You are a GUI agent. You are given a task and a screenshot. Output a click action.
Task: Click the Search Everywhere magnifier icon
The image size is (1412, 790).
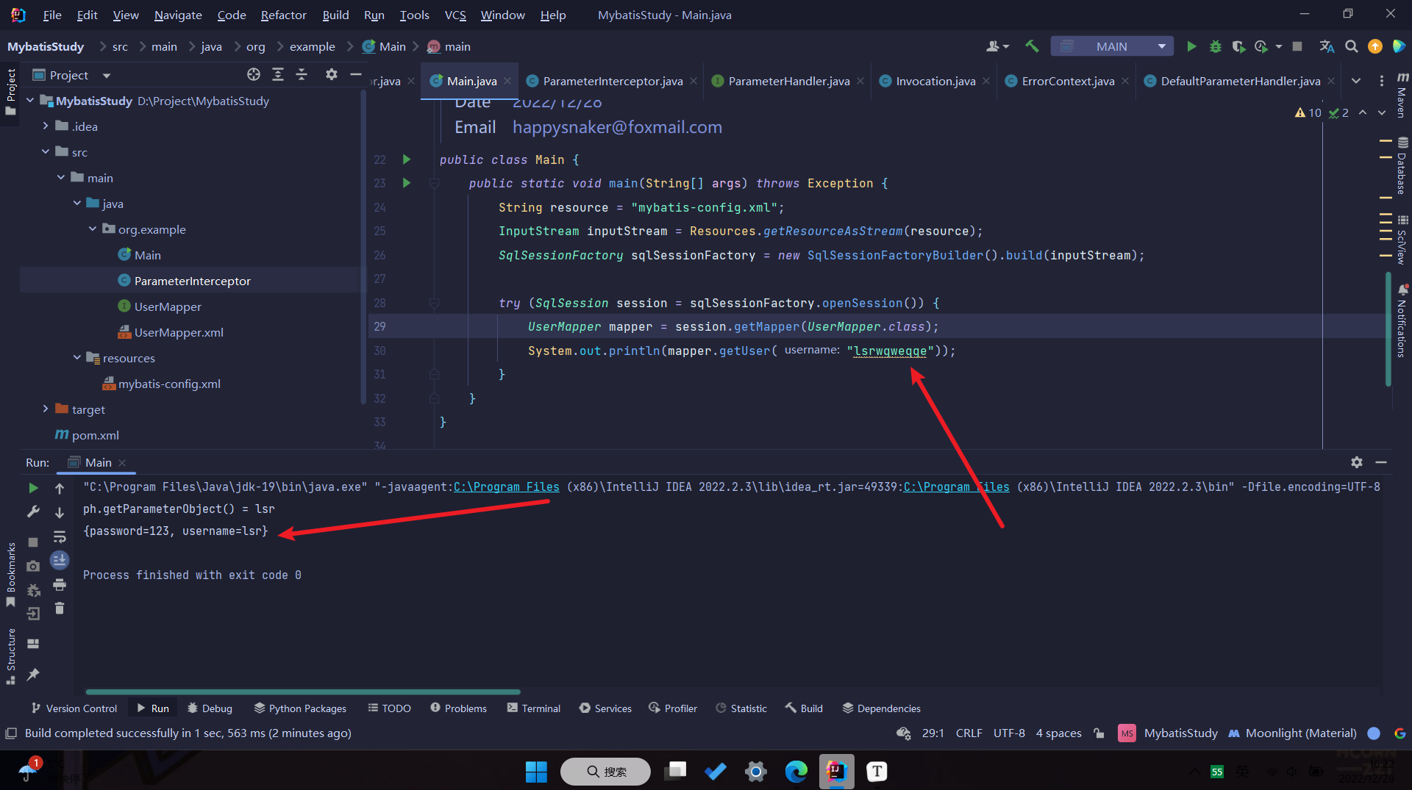tap(1351, 46)
